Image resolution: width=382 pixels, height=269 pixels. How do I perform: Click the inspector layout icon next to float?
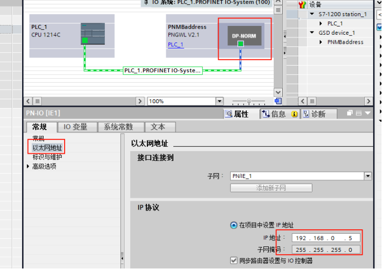(359, 113)
